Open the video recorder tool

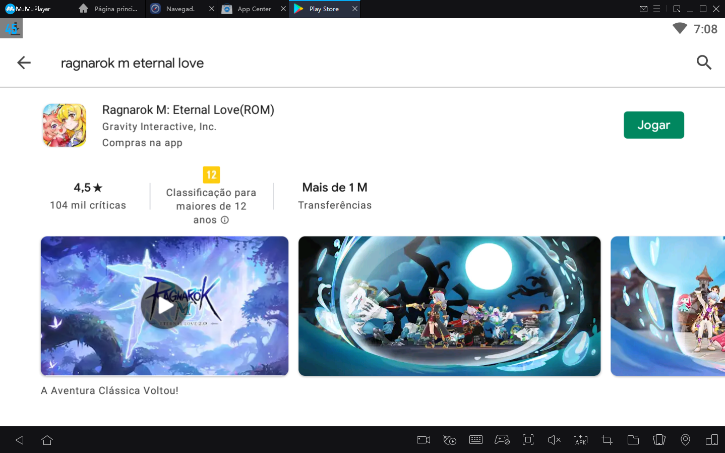[x=424, y=440]
